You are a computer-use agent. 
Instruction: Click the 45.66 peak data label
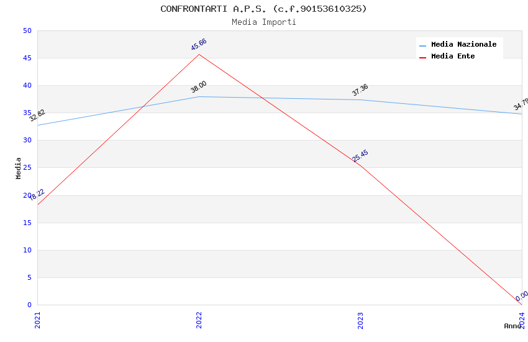199,44
